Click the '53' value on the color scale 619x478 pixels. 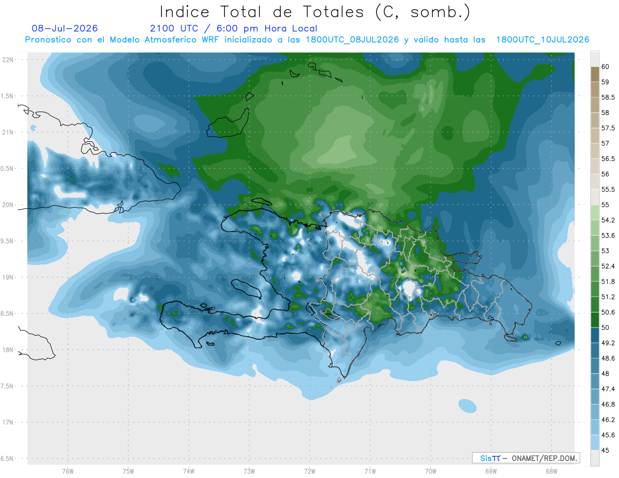click(605, 251)
